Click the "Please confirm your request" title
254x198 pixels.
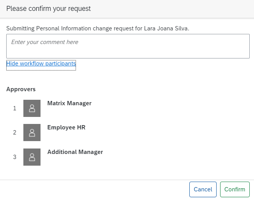click(x=48, y=9)
